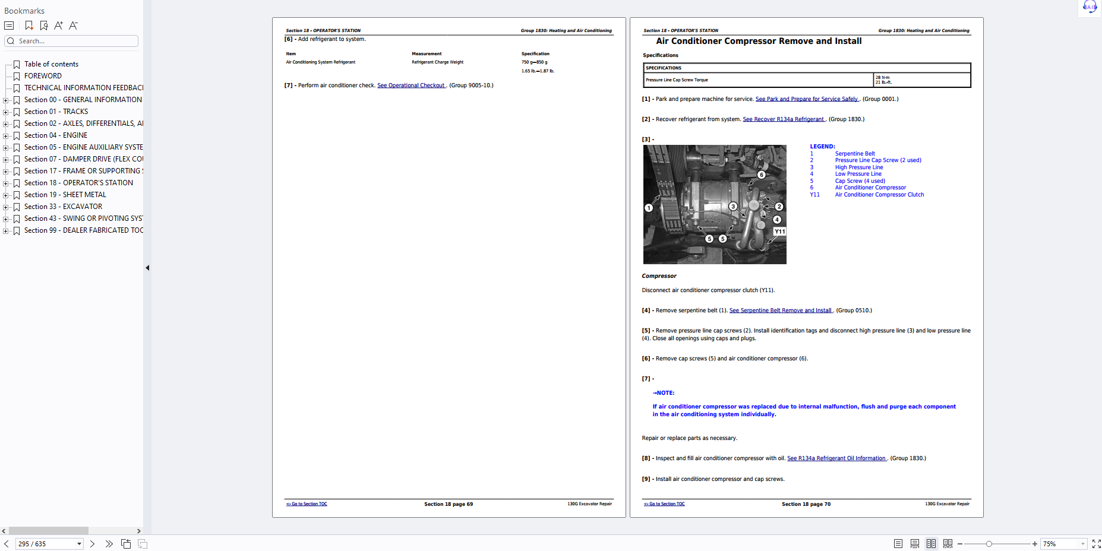Open the zoom percentage dropdown
The height and width of the screenshot is (551, 1102).
click(1082, 544)
